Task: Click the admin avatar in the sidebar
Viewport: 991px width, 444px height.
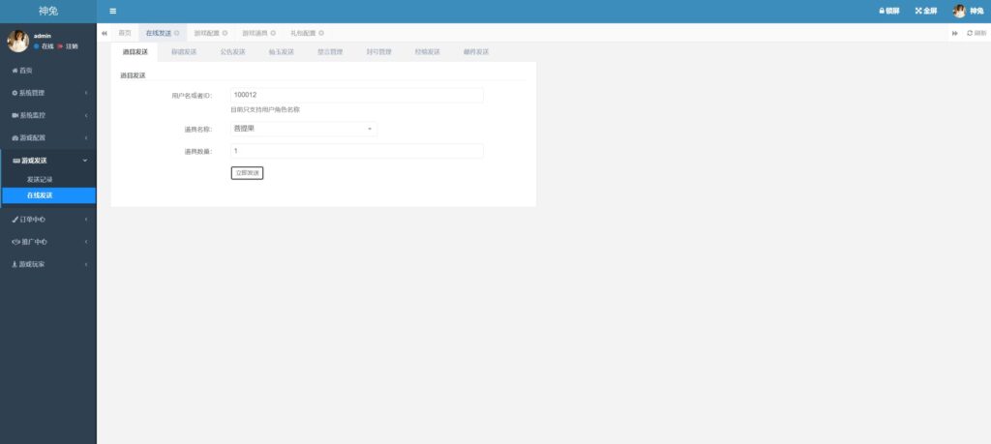Action: (17, 41)
